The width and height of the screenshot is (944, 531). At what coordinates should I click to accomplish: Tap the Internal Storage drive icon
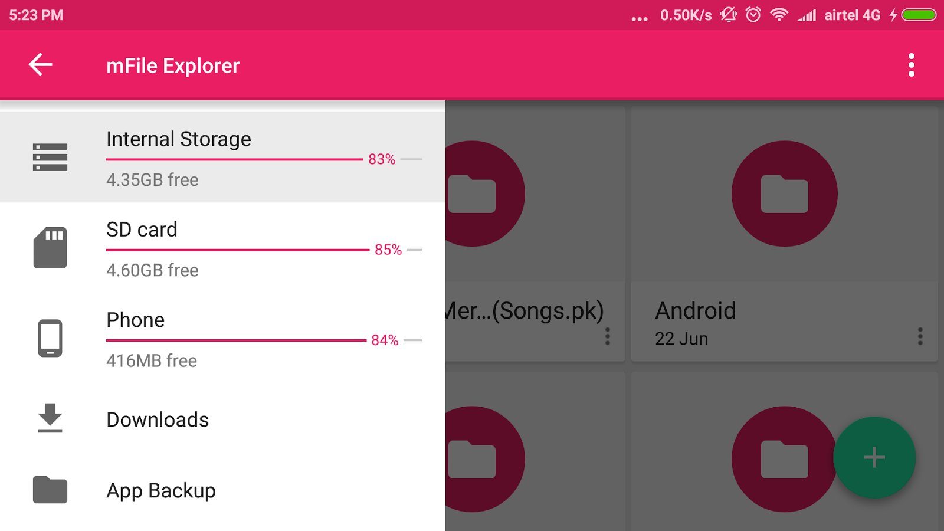coord(50,158)
